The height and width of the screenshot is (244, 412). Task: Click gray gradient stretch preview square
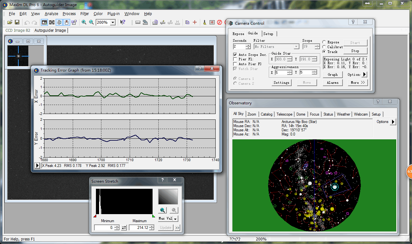coord(168,196)
